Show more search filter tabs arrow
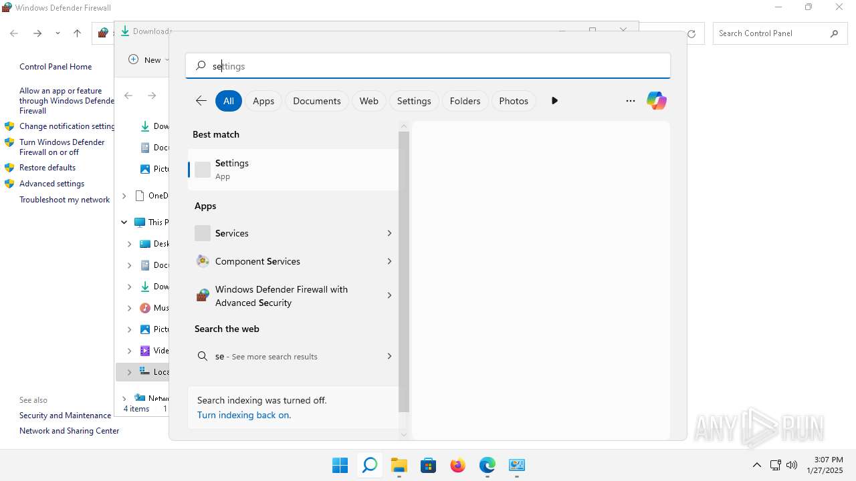Image resolution: width=856 pixels, height=481 pixels. coord(554,101)
